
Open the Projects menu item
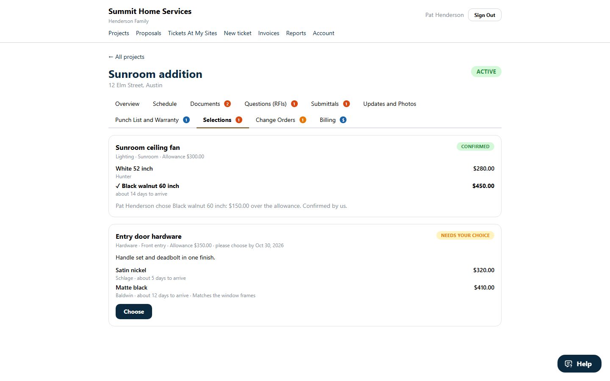click(119, 33)
